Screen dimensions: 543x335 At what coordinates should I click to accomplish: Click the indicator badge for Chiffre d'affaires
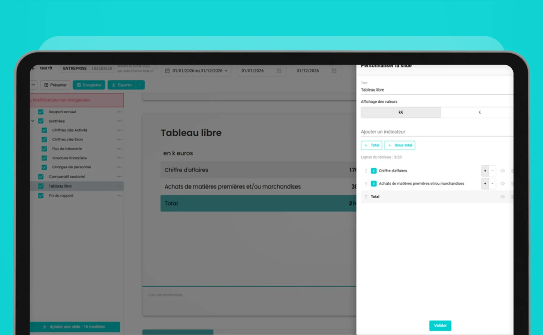[374, 171]
